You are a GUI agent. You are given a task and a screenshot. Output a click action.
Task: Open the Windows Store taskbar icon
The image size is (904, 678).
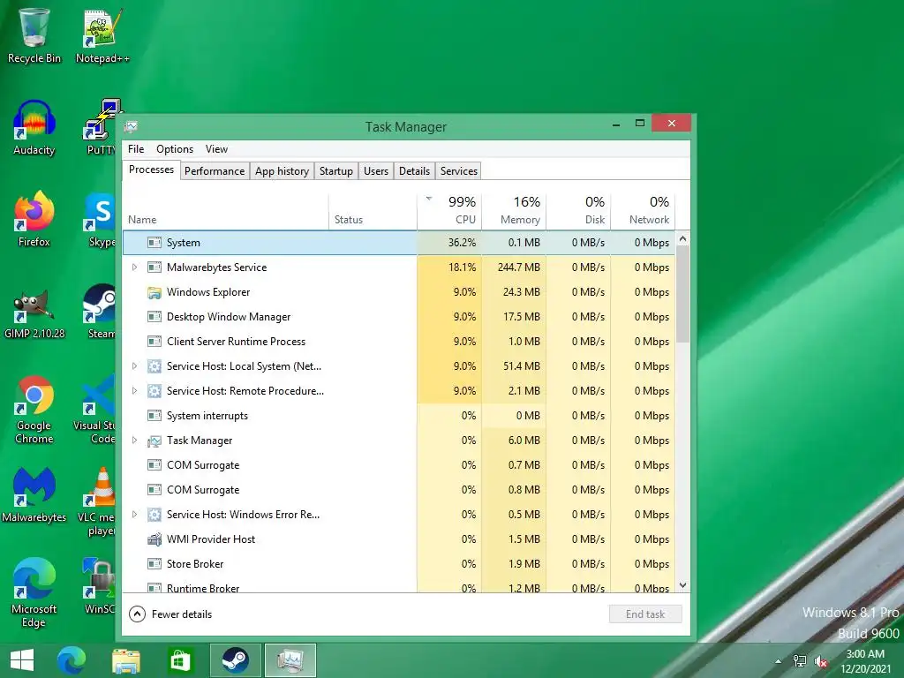point(180,660)
